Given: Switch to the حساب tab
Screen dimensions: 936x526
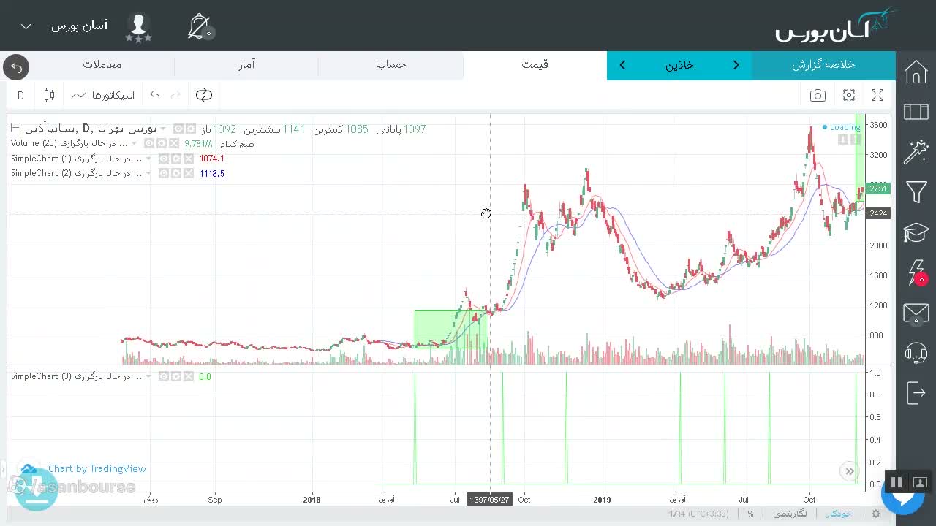Looking at the screenshot, I should 391,64.
